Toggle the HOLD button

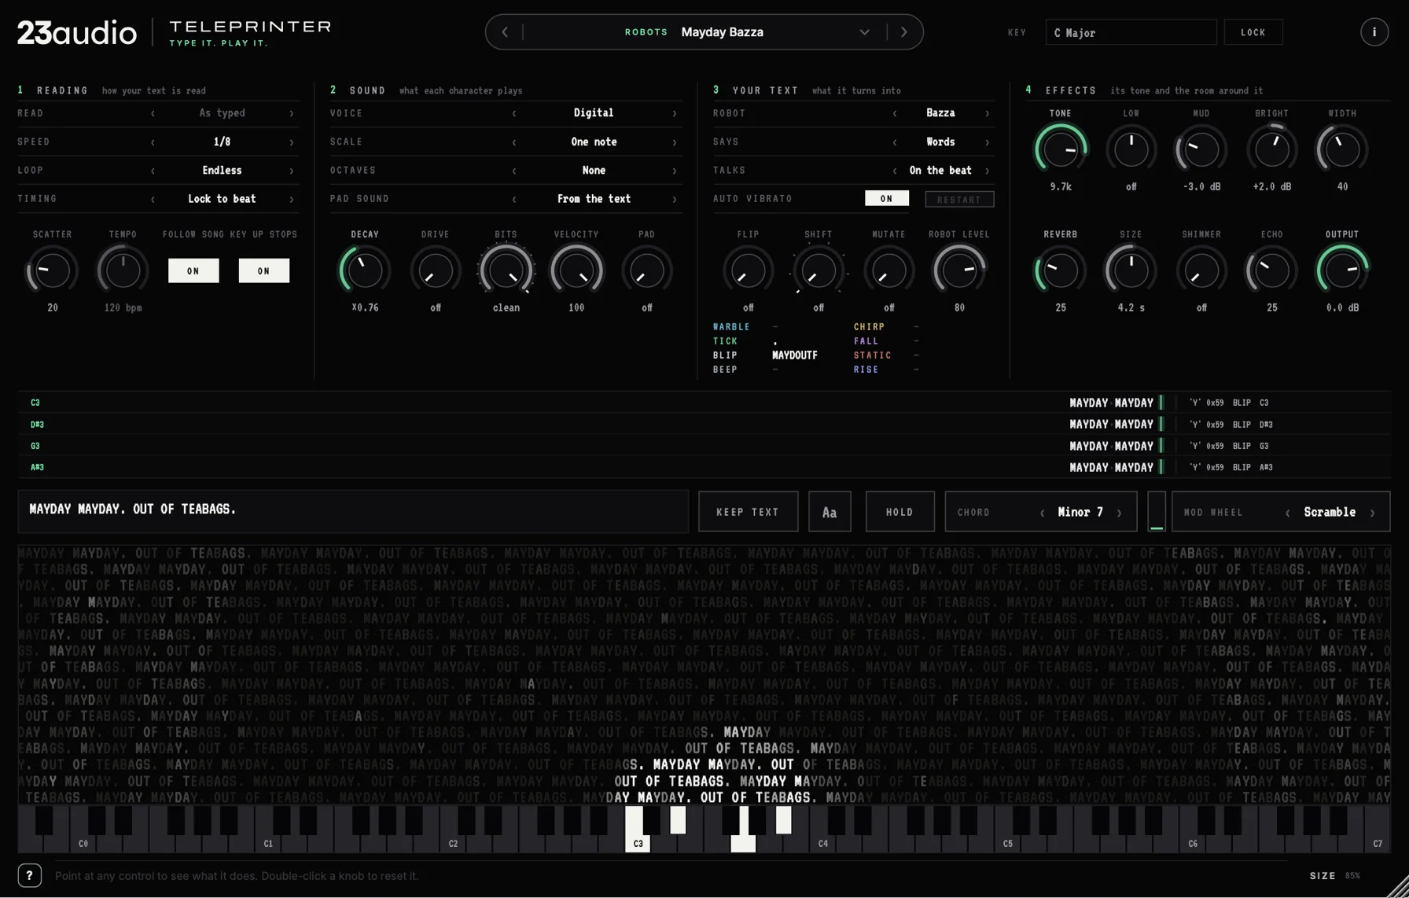899,512
